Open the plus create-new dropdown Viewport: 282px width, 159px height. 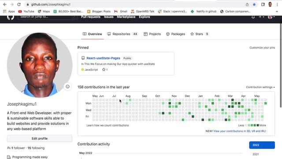[x=261, y=17]
